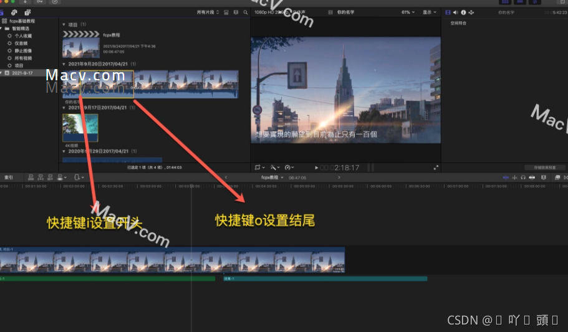The image size is (568, 332).
Task: Insert selected clip into timeline
Action: 41,177
